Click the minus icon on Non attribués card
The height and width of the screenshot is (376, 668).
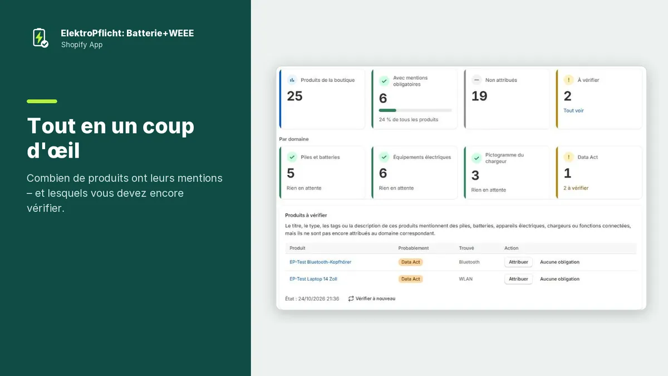click(477, 80)
